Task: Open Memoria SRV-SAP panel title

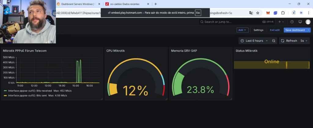Action: [184, 51]
